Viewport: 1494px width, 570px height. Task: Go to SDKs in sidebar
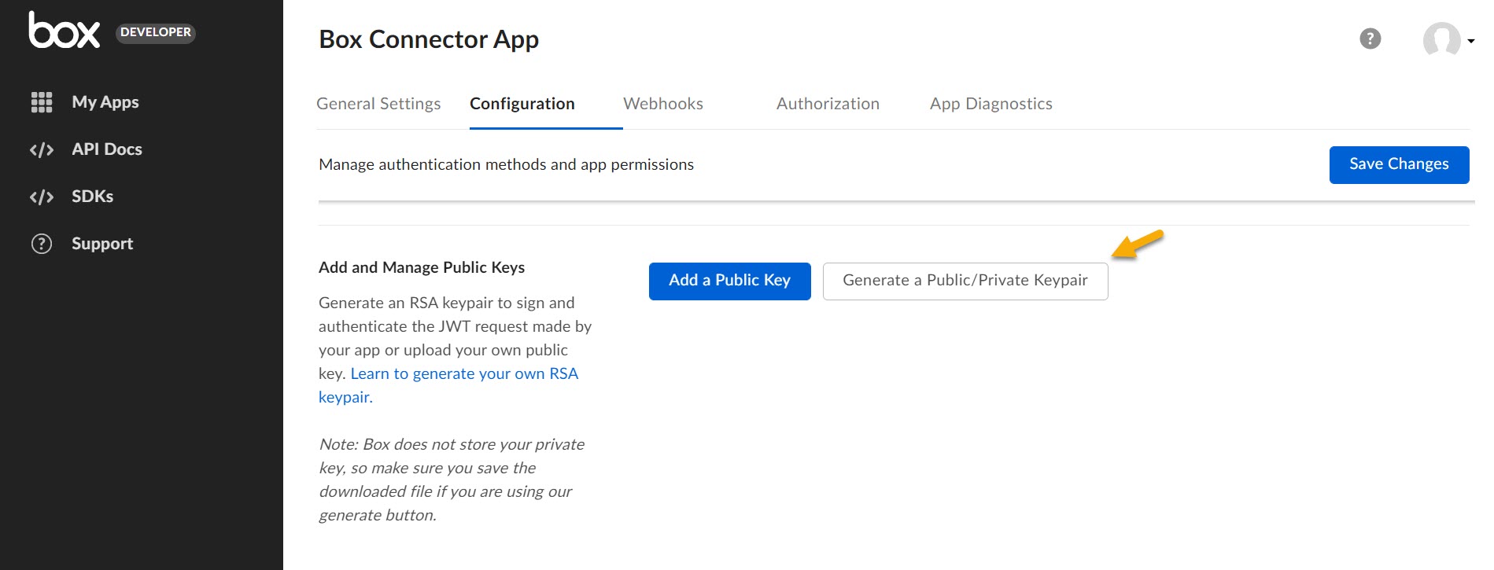click(93, 197)
